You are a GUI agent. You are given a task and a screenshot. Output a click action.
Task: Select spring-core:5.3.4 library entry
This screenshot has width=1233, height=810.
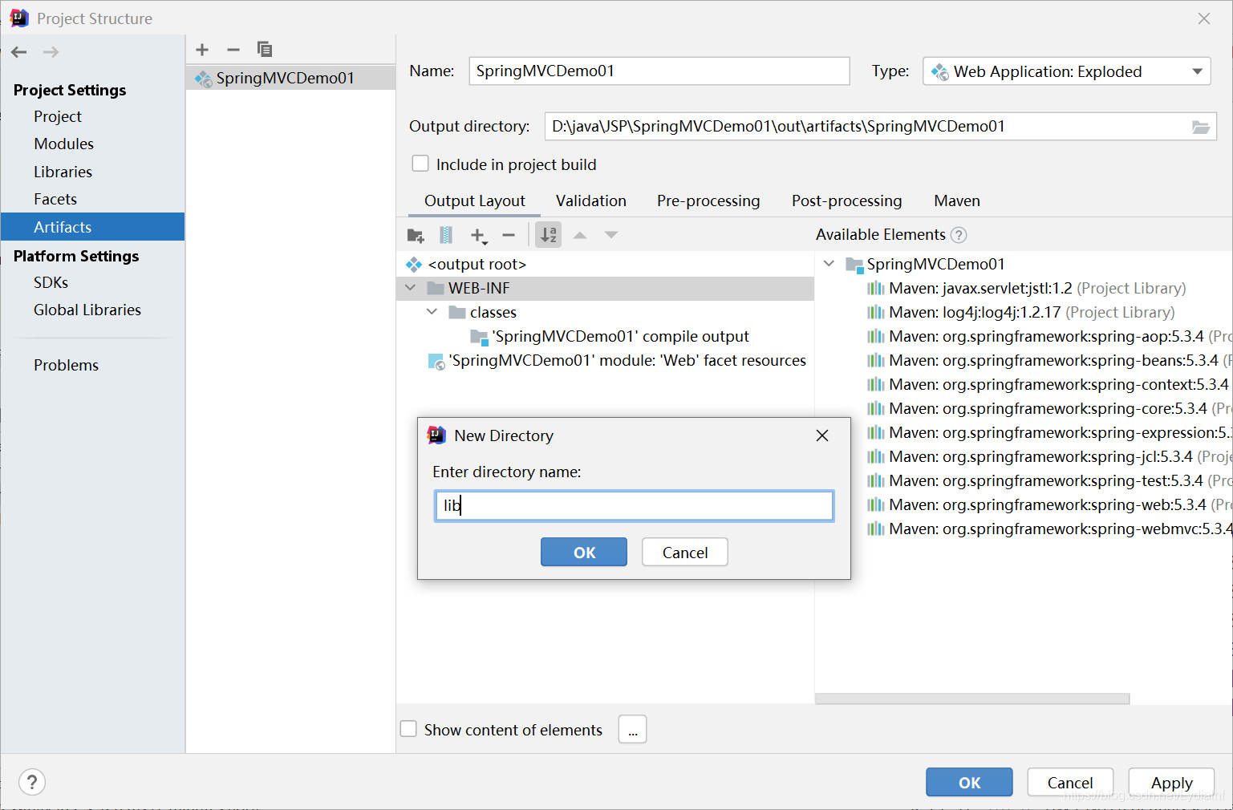1049,409
